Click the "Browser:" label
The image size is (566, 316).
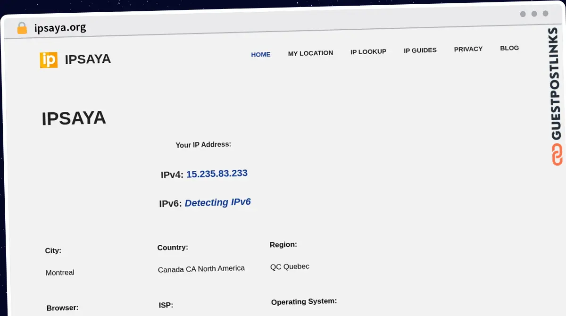click(63, 308)
